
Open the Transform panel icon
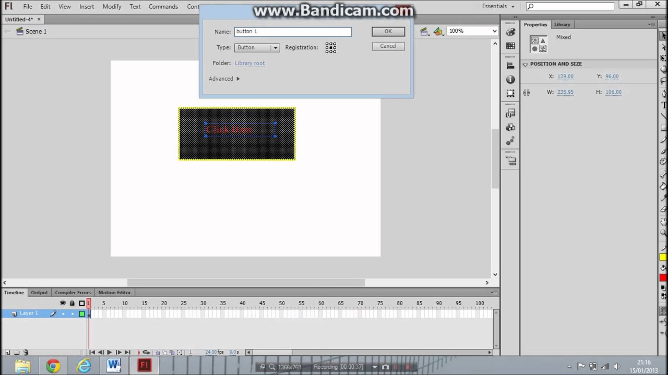tap(510, 93)
